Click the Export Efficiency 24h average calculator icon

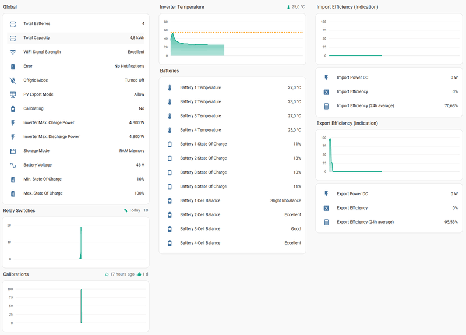pyautogui.click(x=326, y=222)
